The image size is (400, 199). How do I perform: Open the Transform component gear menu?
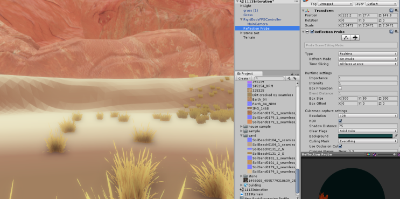coord(396,10)
